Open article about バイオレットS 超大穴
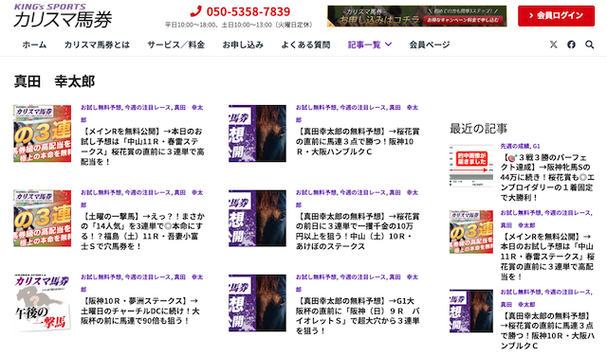Screen dimensions: 607x356 [x=358, y=316]
